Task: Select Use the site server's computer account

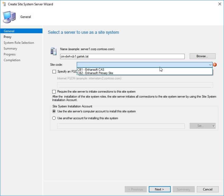Action: (54, 111)
